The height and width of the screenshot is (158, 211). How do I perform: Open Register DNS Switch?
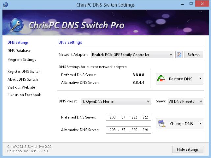[x=24, y=72]
